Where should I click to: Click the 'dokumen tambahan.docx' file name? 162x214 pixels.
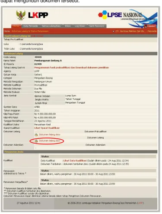76,164
